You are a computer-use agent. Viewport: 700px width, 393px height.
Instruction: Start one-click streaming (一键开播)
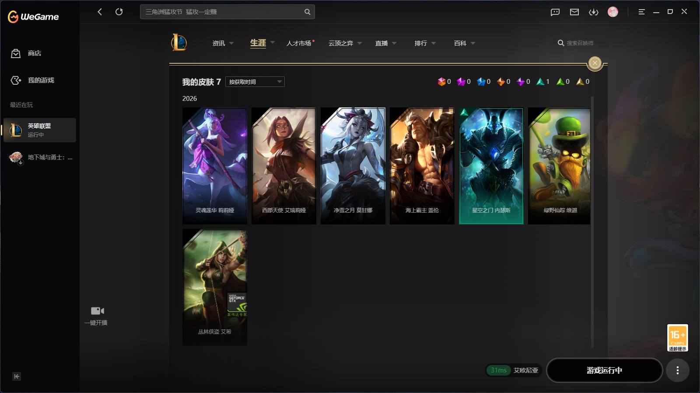click(97, 316)
